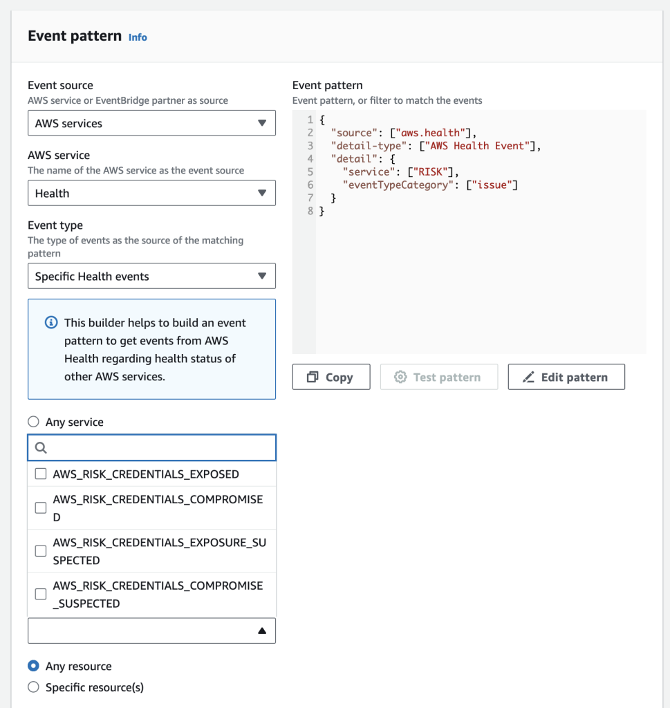Expand the AWS service Health dropdown

pyautogui.click(x=151, y=194)
